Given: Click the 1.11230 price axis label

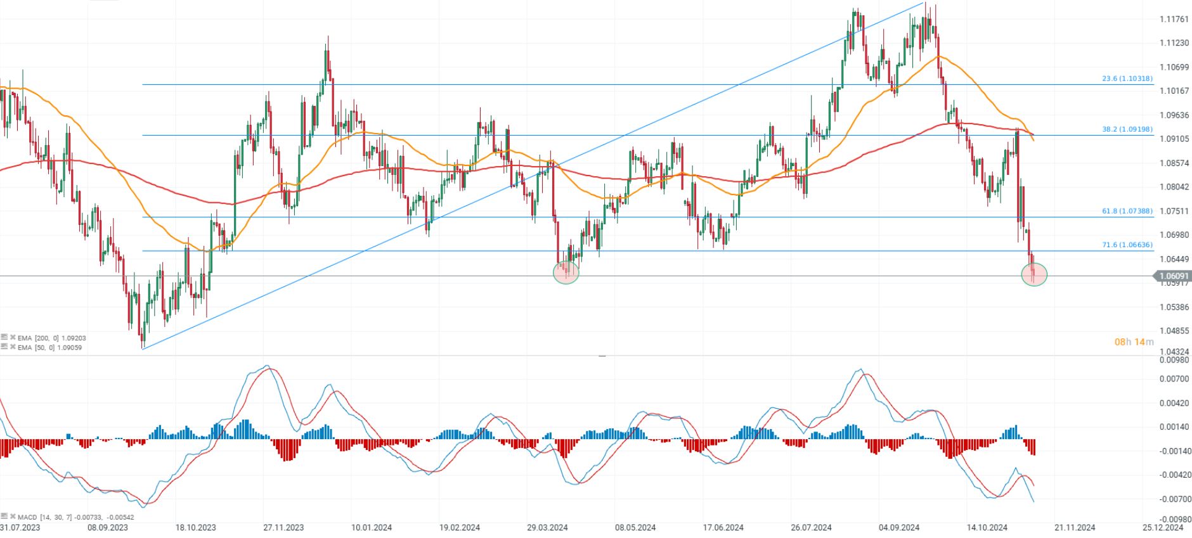Looking at the screenshot, I should coord(1174,43).
